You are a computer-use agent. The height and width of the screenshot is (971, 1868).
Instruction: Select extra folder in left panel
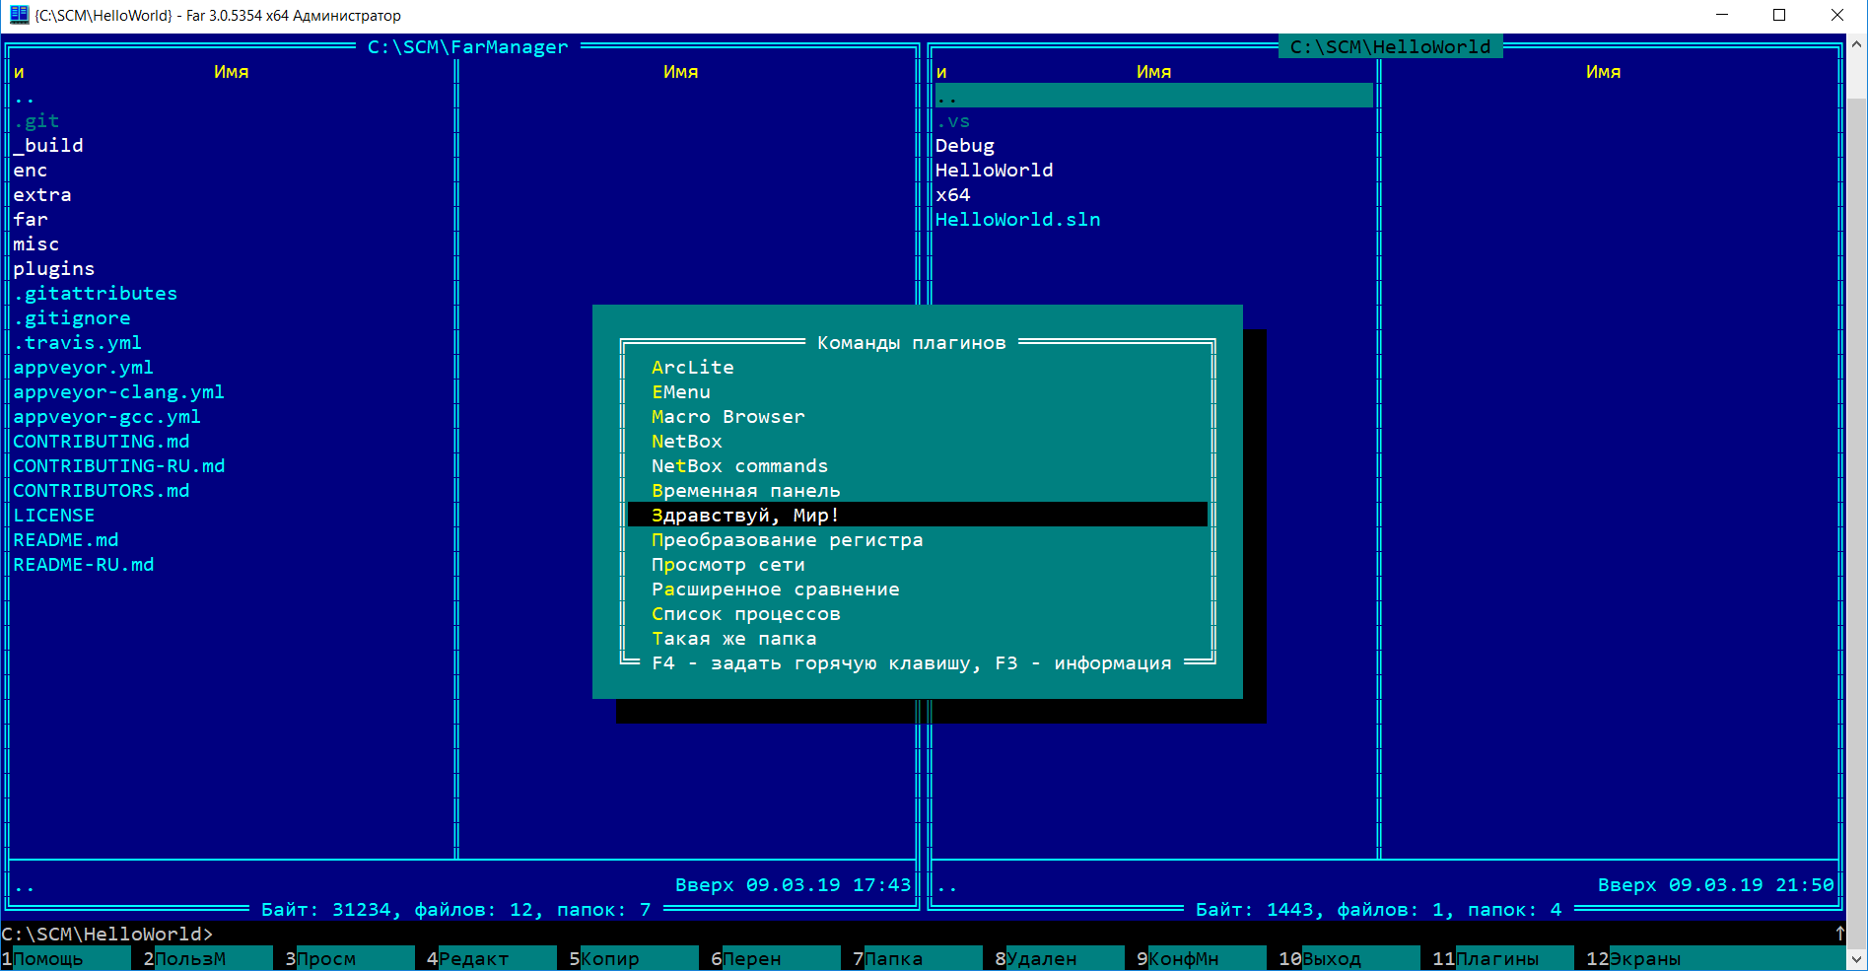(x=42, y=194)
